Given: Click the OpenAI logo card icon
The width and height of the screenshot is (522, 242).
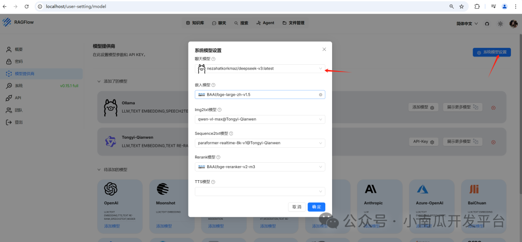Looking at the screenshot, I should [x=111, y=189].
